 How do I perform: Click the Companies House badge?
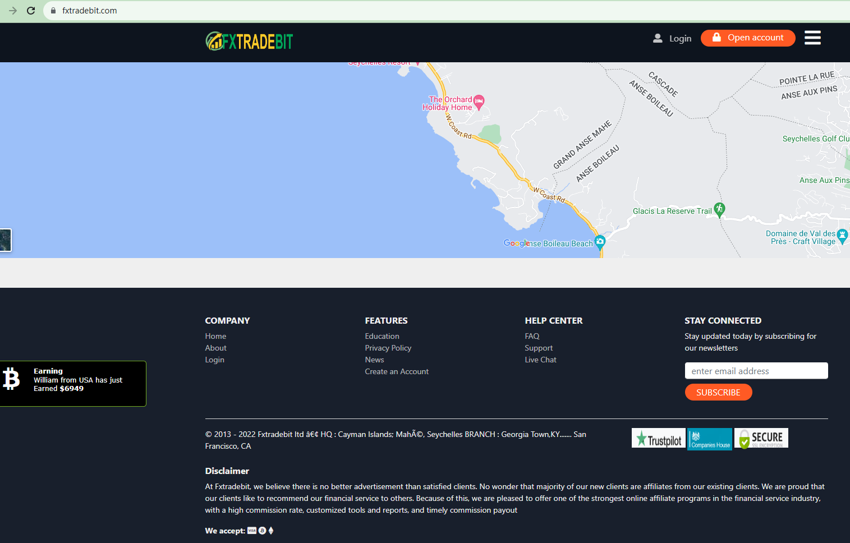pyautogui.click(x=710, y=439)
